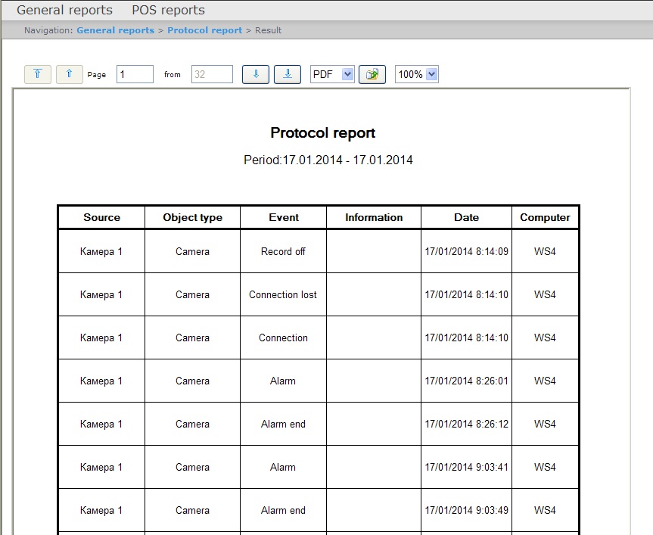Click the Protocol report title heading
The height and width of the screenshot is (535, 653).
(x=322, y=133)
